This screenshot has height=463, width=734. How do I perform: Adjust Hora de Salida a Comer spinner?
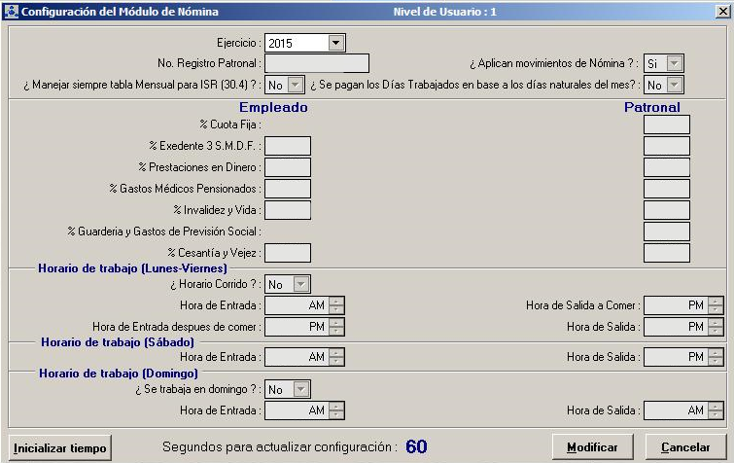716,305
